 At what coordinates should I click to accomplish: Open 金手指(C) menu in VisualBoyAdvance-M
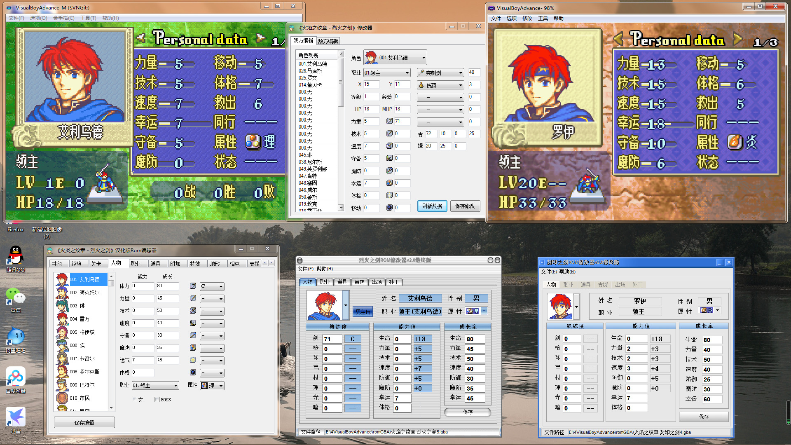click(x=64, y=18)
